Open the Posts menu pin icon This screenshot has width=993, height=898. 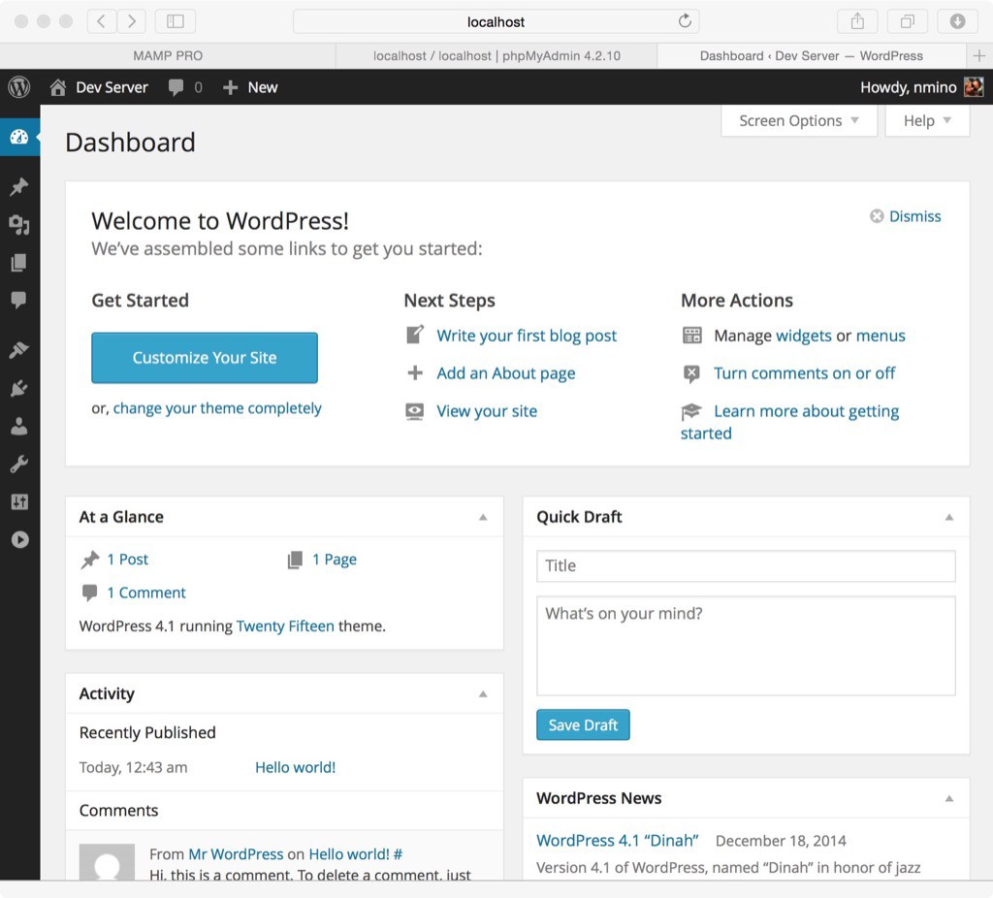[x=19, y=187]
